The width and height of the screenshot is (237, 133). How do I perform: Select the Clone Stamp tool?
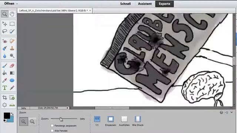tap(12, 48)
